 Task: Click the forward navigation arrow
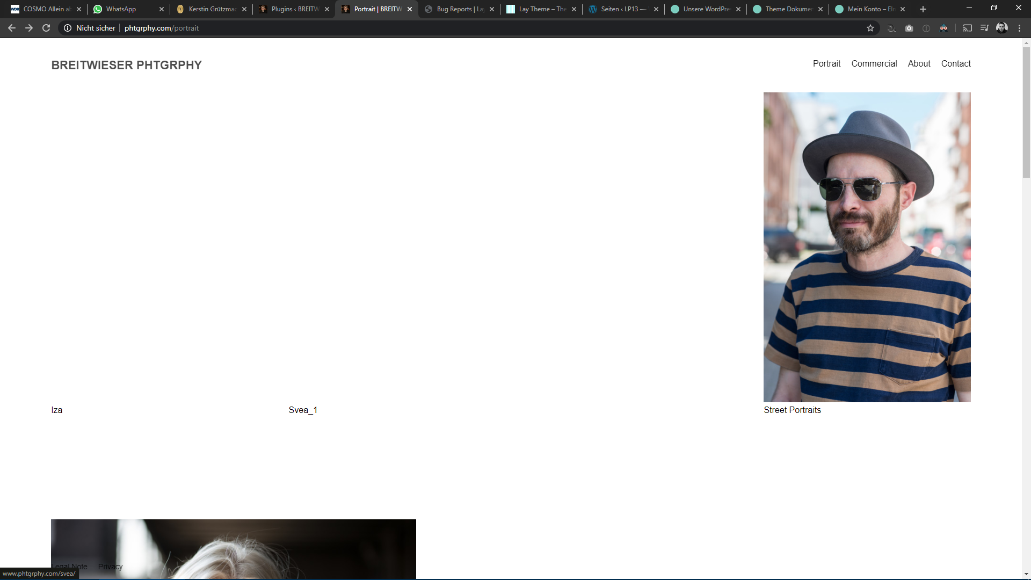[x=29, y=28]
